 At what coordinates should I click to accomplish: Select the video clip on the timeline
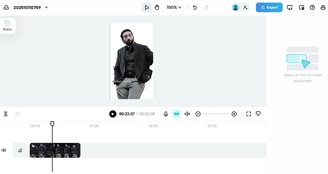(55, 150)
